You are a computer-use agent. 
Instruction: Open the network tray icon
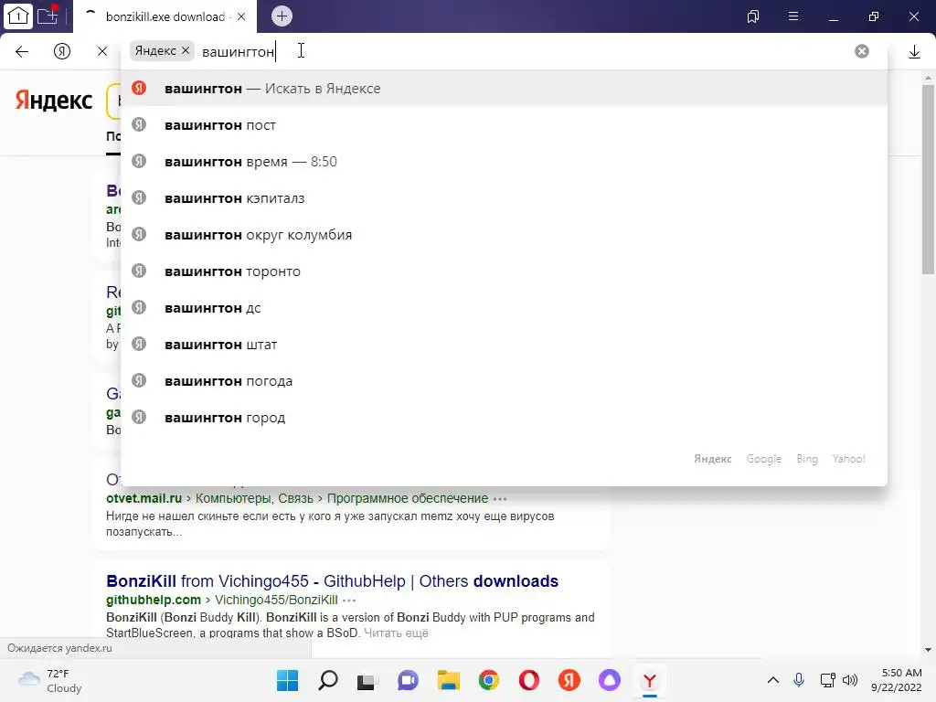pos(827,680)
